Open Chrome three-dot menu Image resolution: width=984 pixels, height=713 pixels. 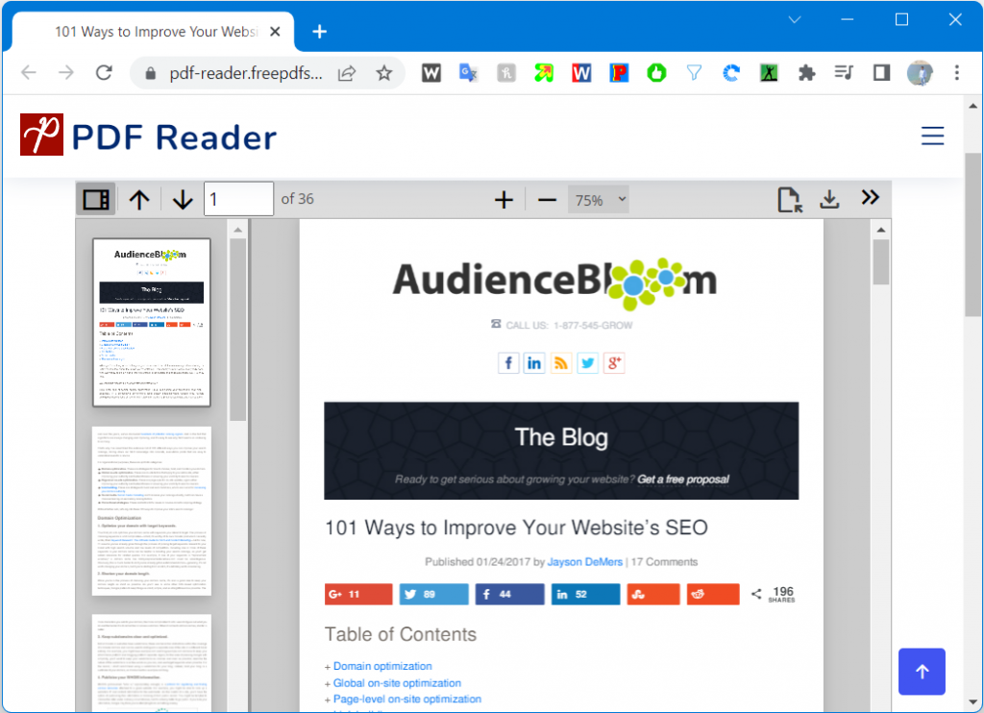coord(957,73)
